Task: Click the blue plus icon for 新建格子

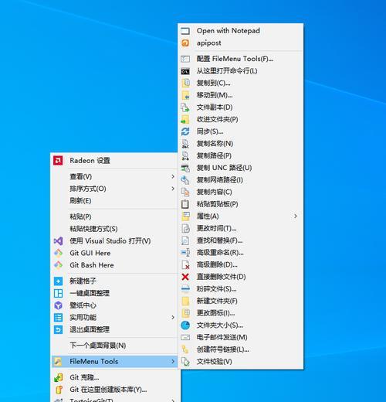Action: click(58, 281)
